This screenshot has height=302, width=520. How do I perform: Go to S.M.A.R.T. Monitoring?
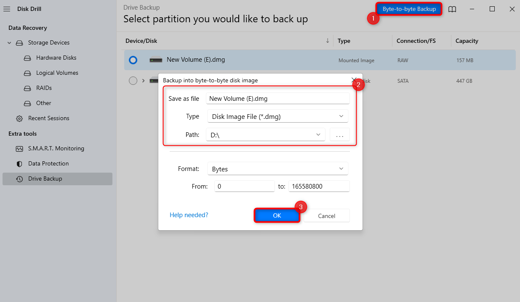click(56, 149)
